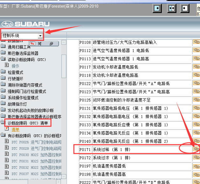Screen dimensions: 200x184
Task: Click 歧管绝对压力/大气压力电路高输入 description
Action: 125,42
